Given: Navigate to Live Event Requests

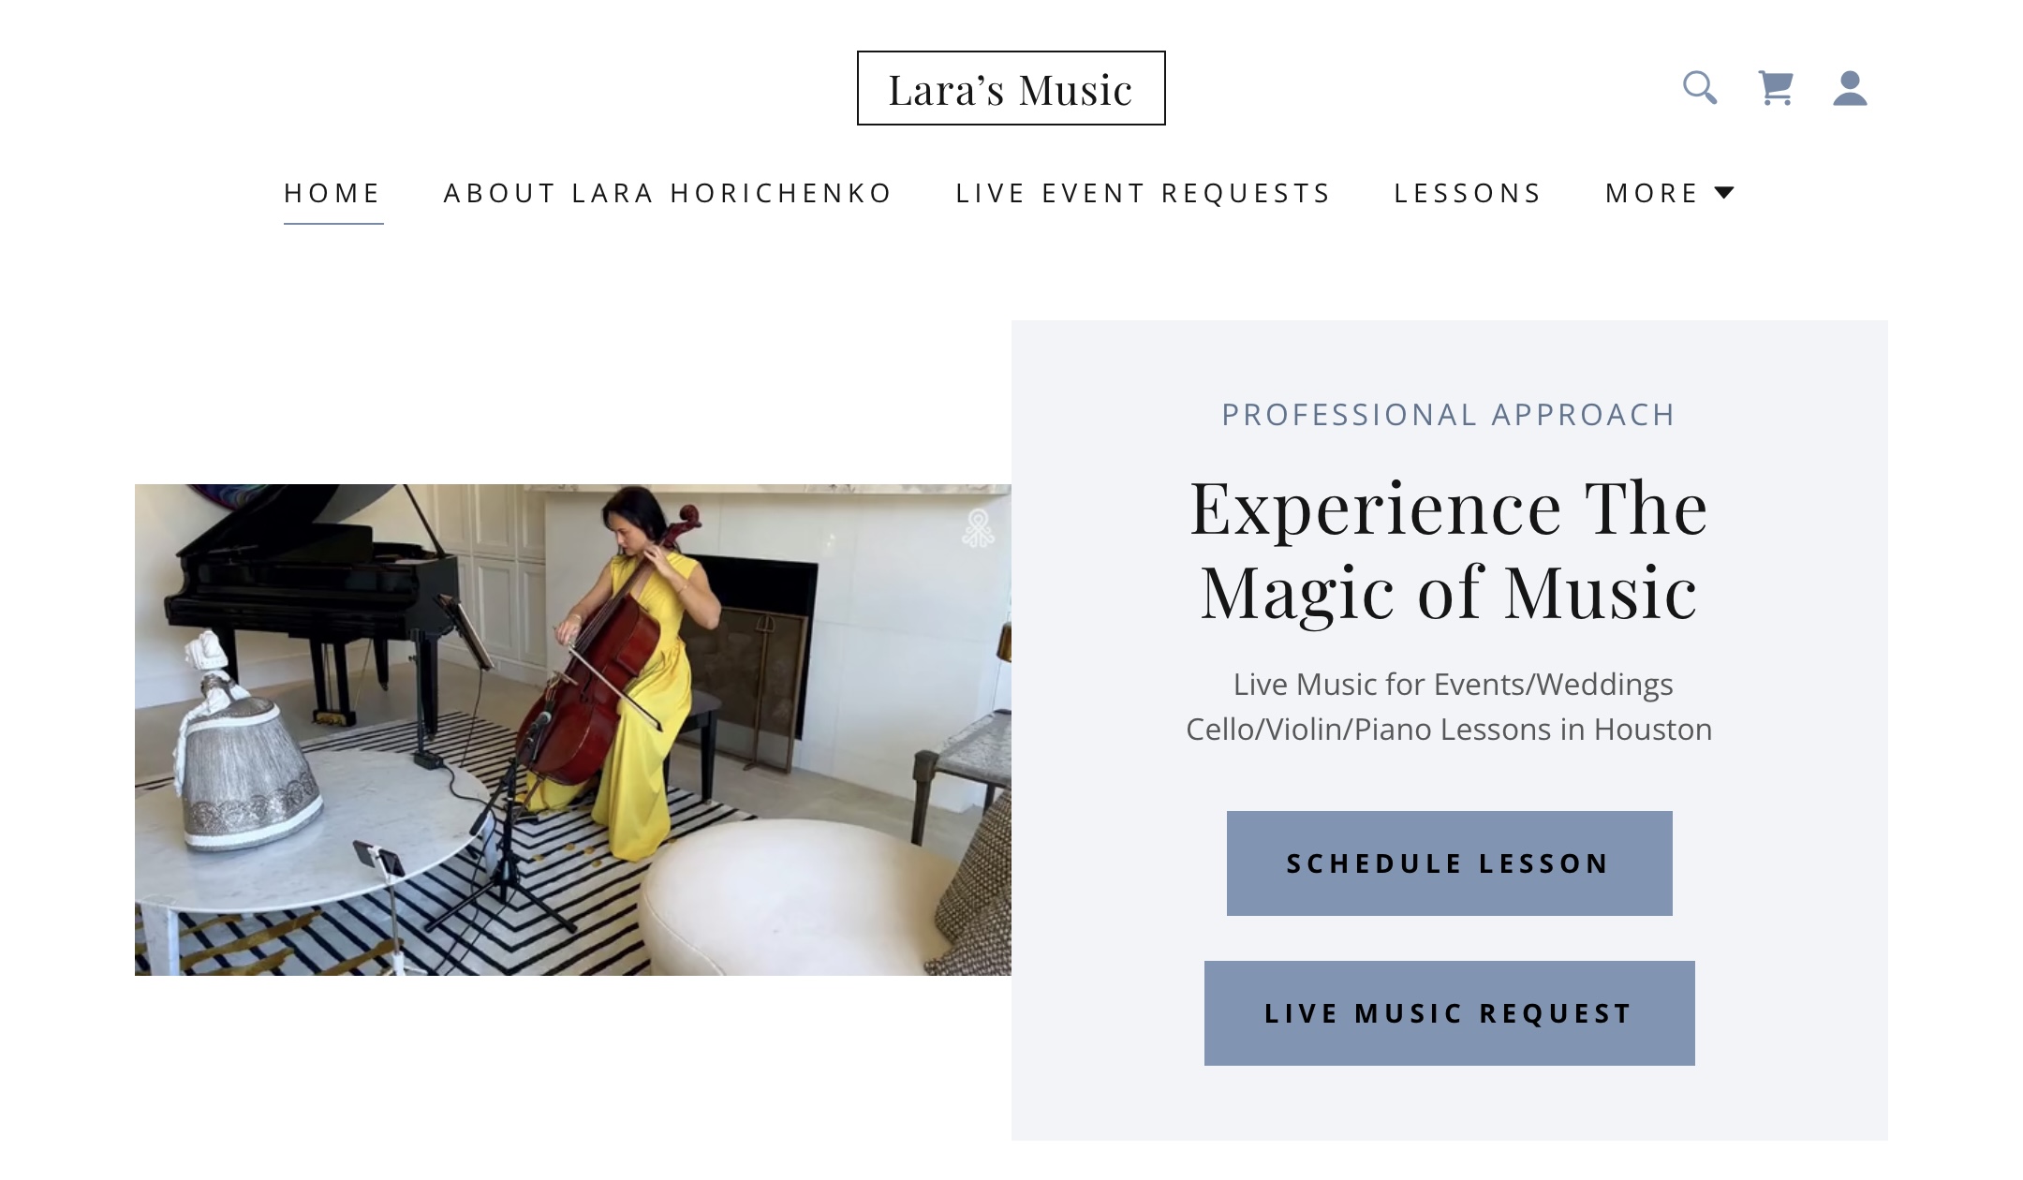Looking at the screenshot, I should click(x=1143, y=193).
